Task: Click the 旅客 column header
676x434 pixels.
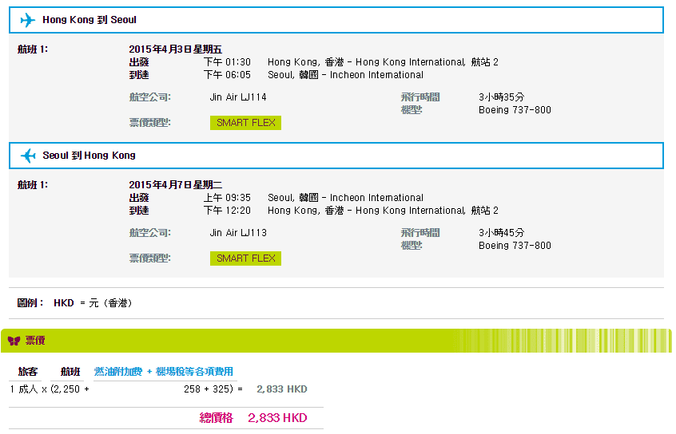Action: [28, 372]
